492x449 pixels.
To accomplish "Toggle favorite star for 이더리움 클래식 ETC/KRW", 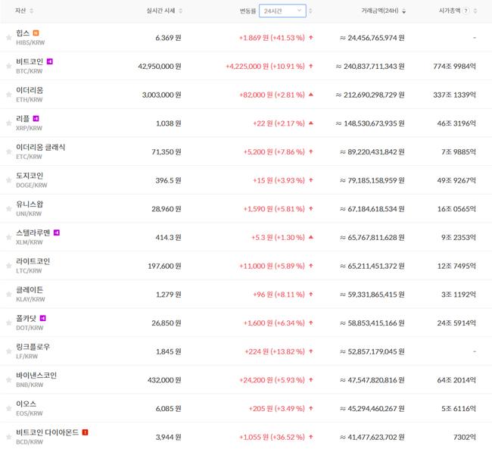I will [9, 152].
